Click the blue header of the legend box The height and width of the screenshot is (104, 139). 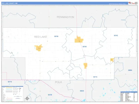(x=12, y=86)
